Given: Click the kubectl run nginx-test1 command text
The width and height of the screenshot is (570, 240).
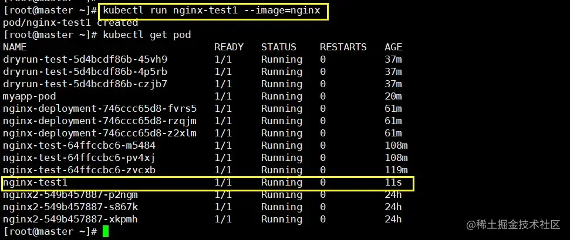Looking at the screenshot, I should pos(211,10).
